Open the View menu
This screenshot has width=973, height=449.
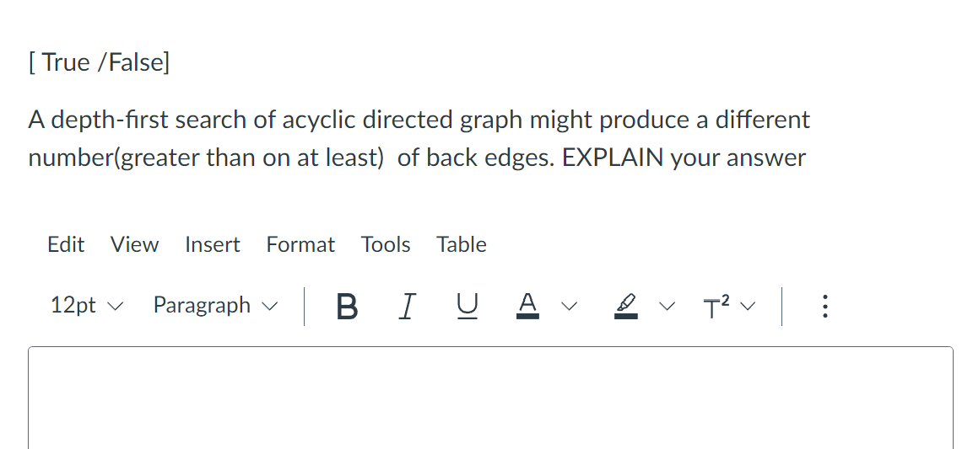coord(134,244)
